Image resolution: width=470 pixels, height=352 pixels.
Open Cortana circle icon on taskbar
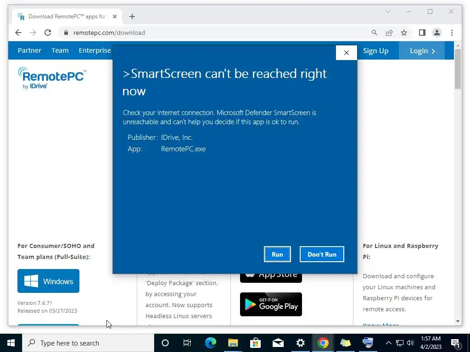click(165, 343)
